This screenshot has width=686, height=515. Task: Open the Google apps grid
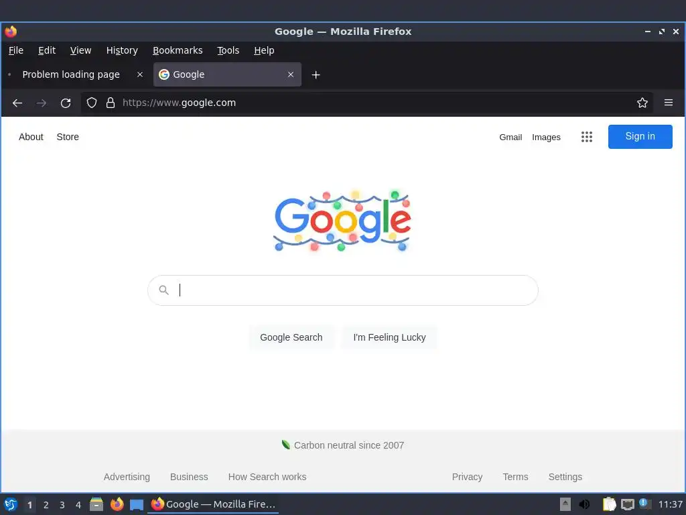(x=587, y=137)
